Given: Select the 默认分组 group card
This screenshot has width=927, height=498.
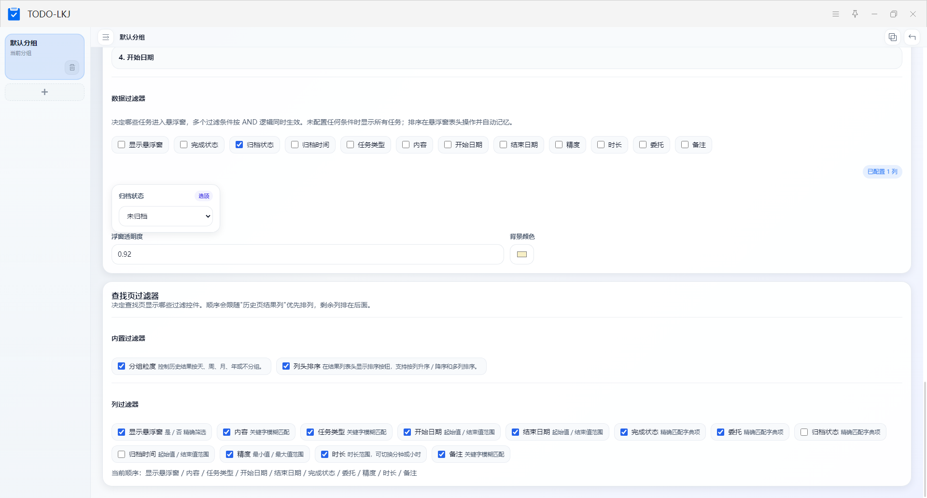Looking at the screenshot, I should pyautogui.click(x=44, y=56).
